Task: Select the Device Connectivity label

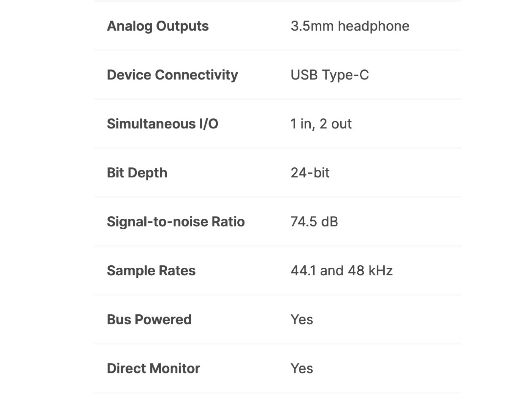Action: tap(172, 75)
